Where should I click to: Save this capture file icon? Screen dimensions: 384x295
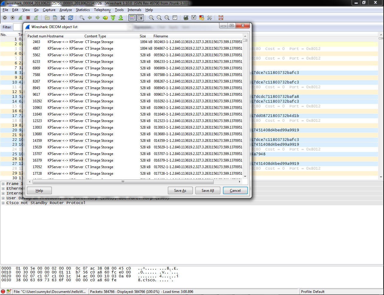55,18
